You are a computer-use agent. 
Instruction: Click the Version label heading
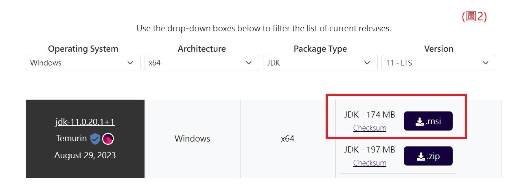point(438,49)
